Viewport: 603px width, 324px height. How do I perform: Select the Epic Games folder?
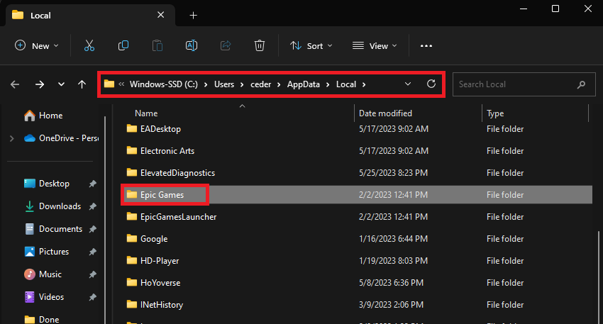tap(162, 195)
